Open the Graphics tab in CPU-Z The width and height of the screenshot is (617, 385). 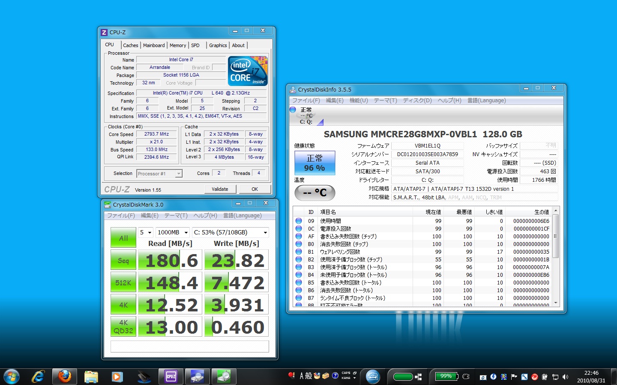(x=218, y=45)
